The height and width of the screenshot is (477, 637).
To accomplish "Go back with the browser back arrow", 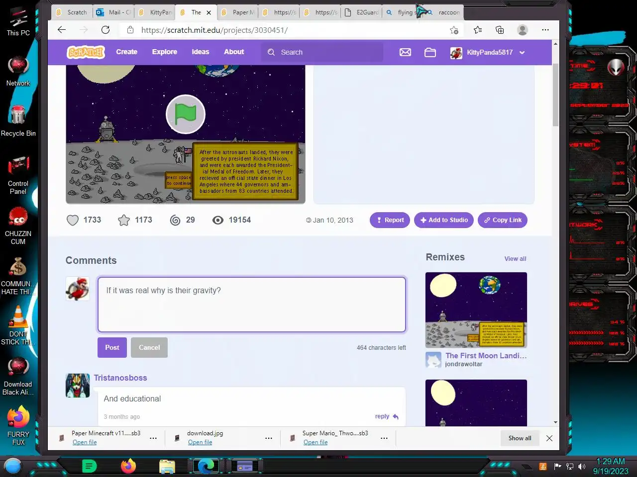I will pyautogui.click(x=62, y=30).
